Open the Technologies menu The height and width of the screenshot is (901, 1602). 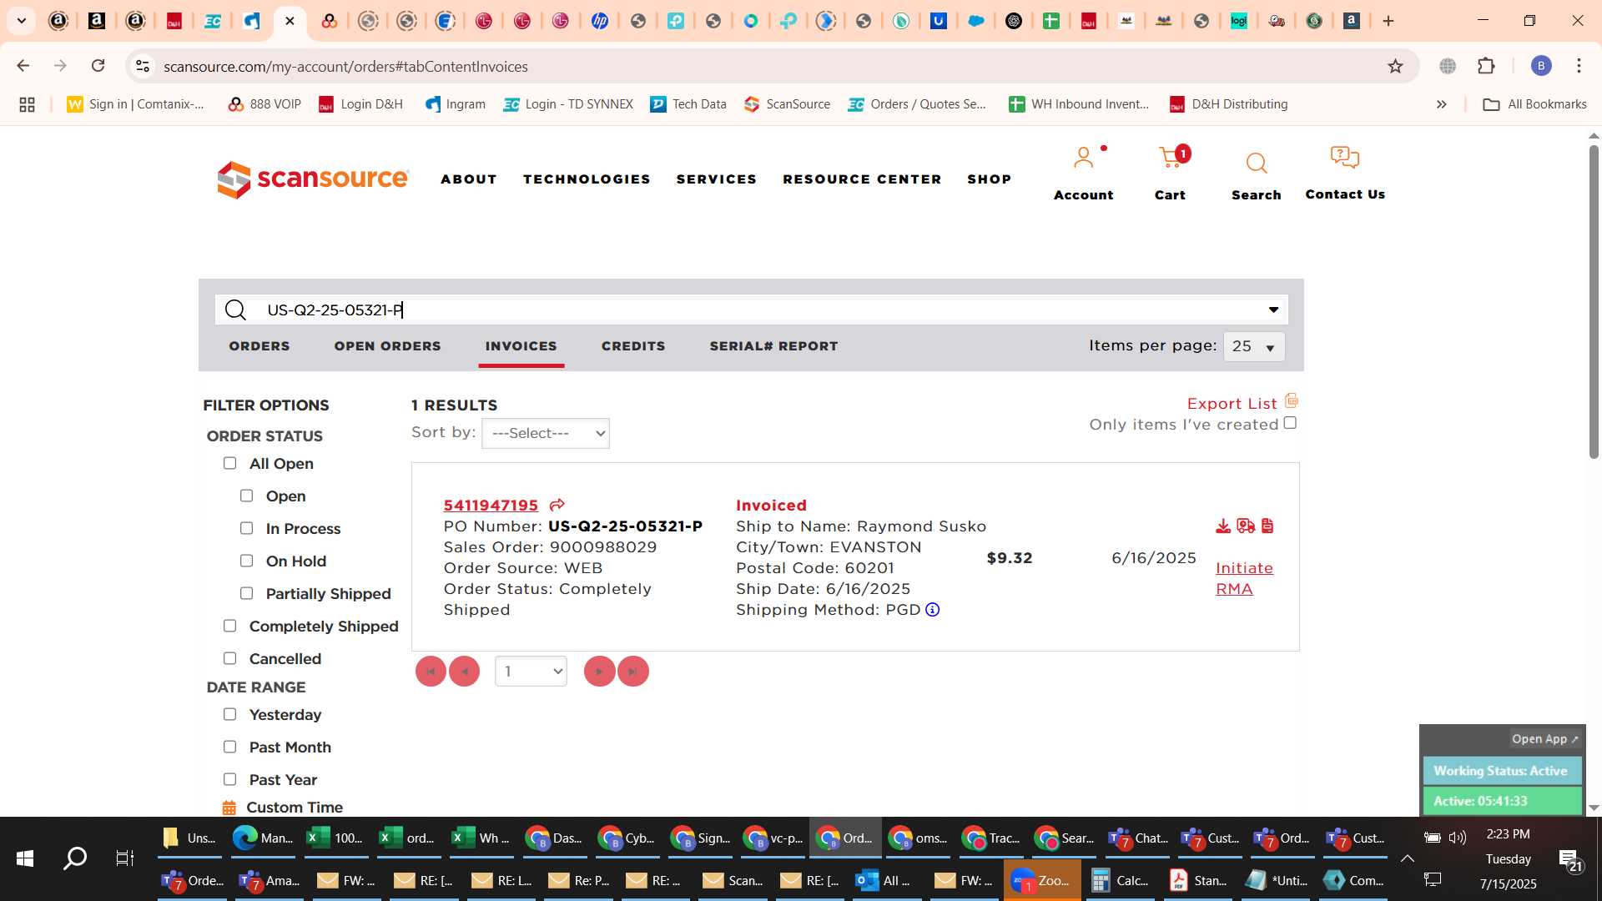(587, 179)
